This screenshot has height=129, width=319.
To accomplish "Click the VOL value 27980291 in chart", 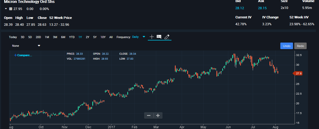I will (x=79, y=59).
